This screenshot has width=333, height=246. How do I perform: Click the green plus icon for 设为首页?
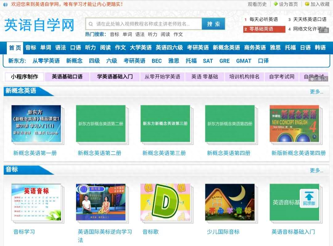(276, 4)
